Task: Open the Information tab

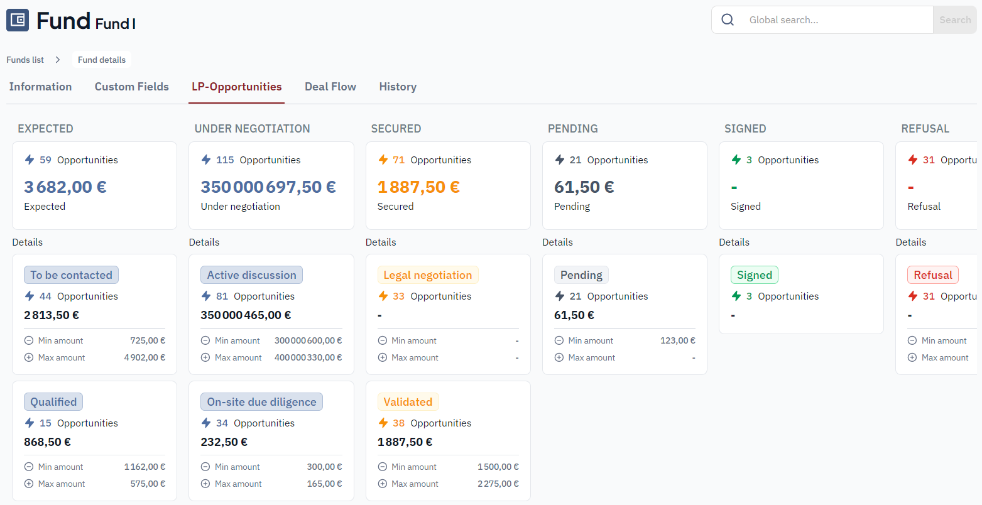Action: 40,87
